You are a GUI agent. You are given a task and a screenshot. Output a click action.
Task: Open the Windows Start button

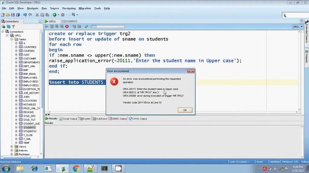pyautogui.click(x=6, y=169)
